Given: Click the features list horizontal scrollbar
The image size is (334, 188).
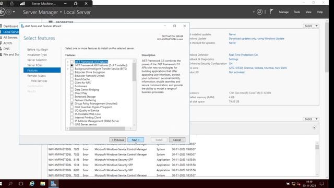Looking at the screenshot, I should coord(97,128).
